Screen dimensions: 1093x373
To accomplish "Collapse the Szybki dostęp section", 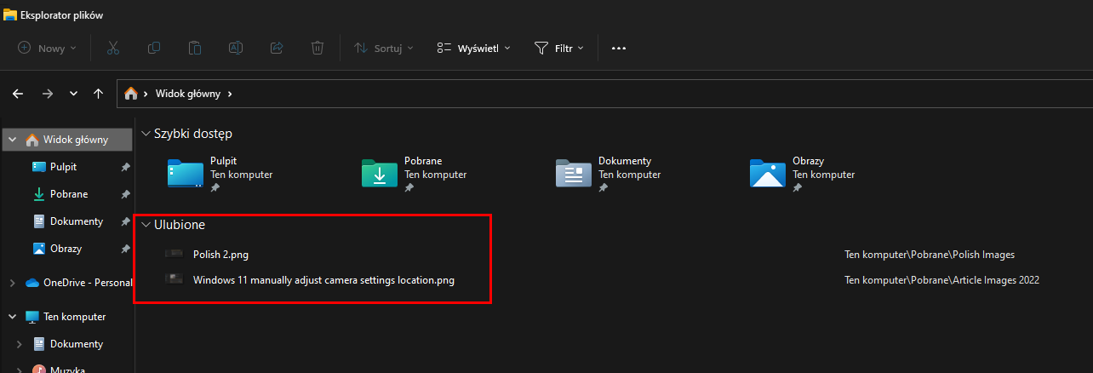I will [x=146, y=134].
